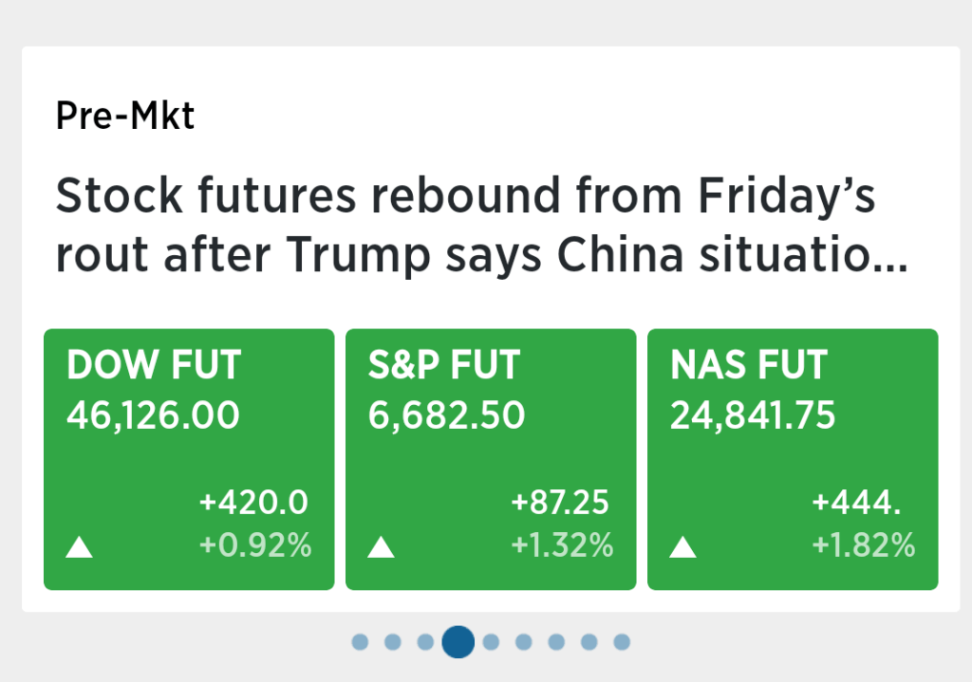This screenshot has height=682, width=972.
Task: Select the Pre-Mkt section label
Action: pyautogui.click(x=125, y=116)
